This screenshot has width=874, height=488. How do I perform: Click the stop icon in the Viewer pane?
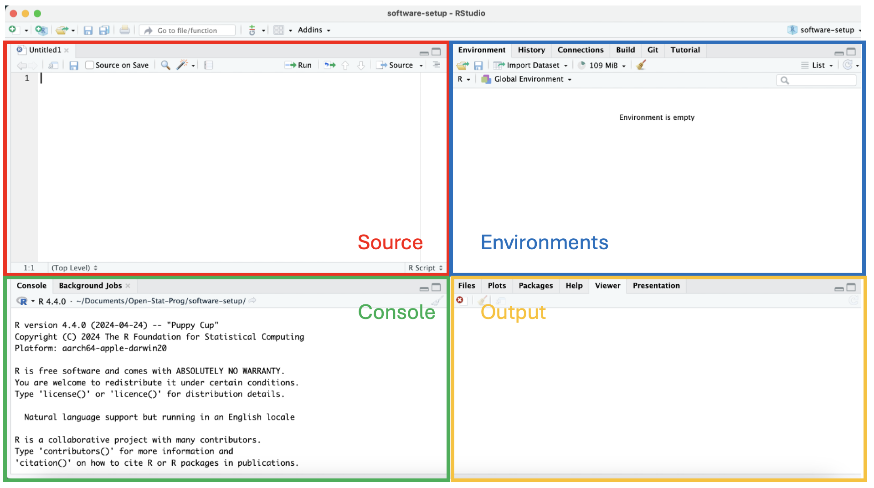click(460, 300)
